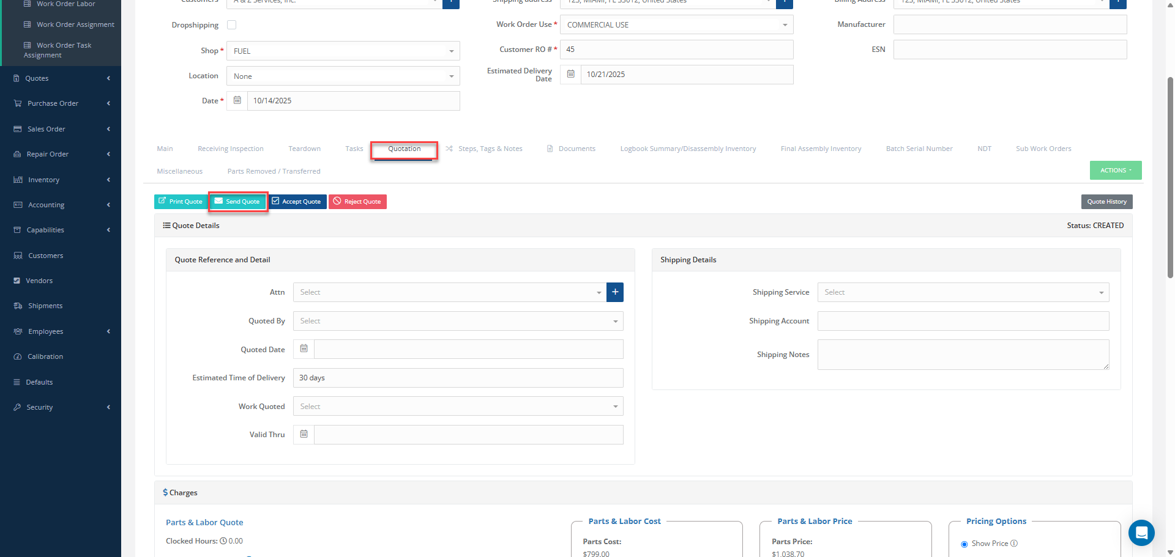Click the calendar icon beside Quoted Date
This screenshot has height=557, width=1175.
304,349
